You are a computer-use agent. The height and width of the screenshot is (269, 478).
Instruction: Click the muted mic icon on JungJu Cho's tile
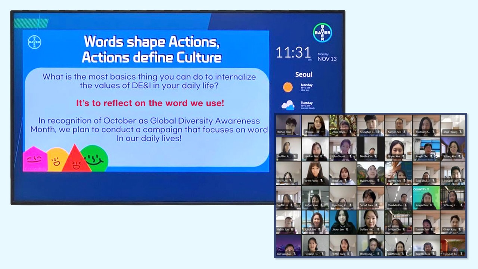coord(432,156)
